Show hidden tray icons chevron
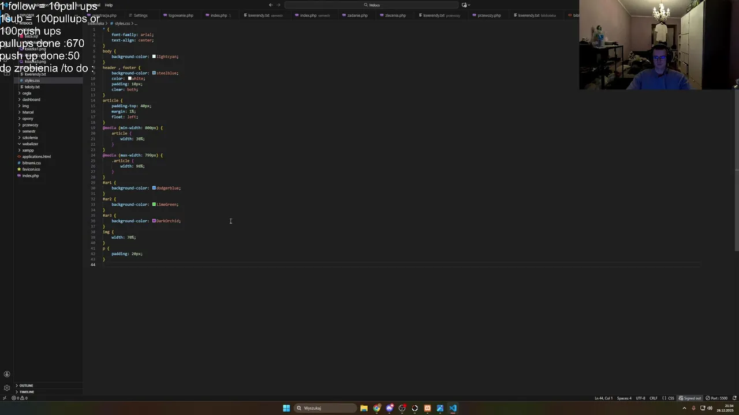739x415 pixels. click(685, 408)
